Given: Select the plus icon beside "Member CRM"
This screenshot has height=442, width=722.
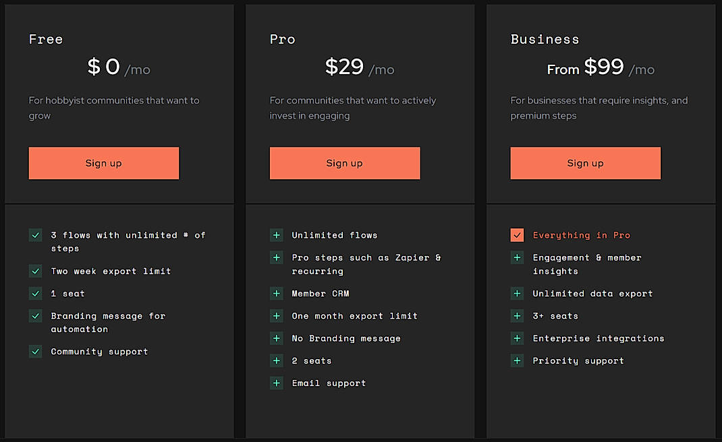Looking at the screenshot, I should [x=276, y=293].
